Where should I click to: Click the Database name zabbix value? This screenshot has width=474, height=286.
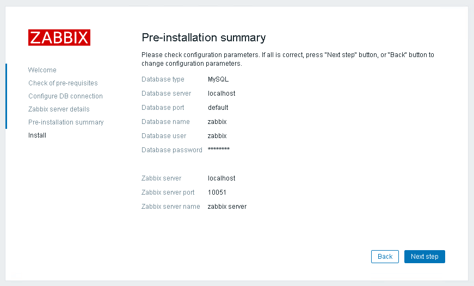[217, 122]
